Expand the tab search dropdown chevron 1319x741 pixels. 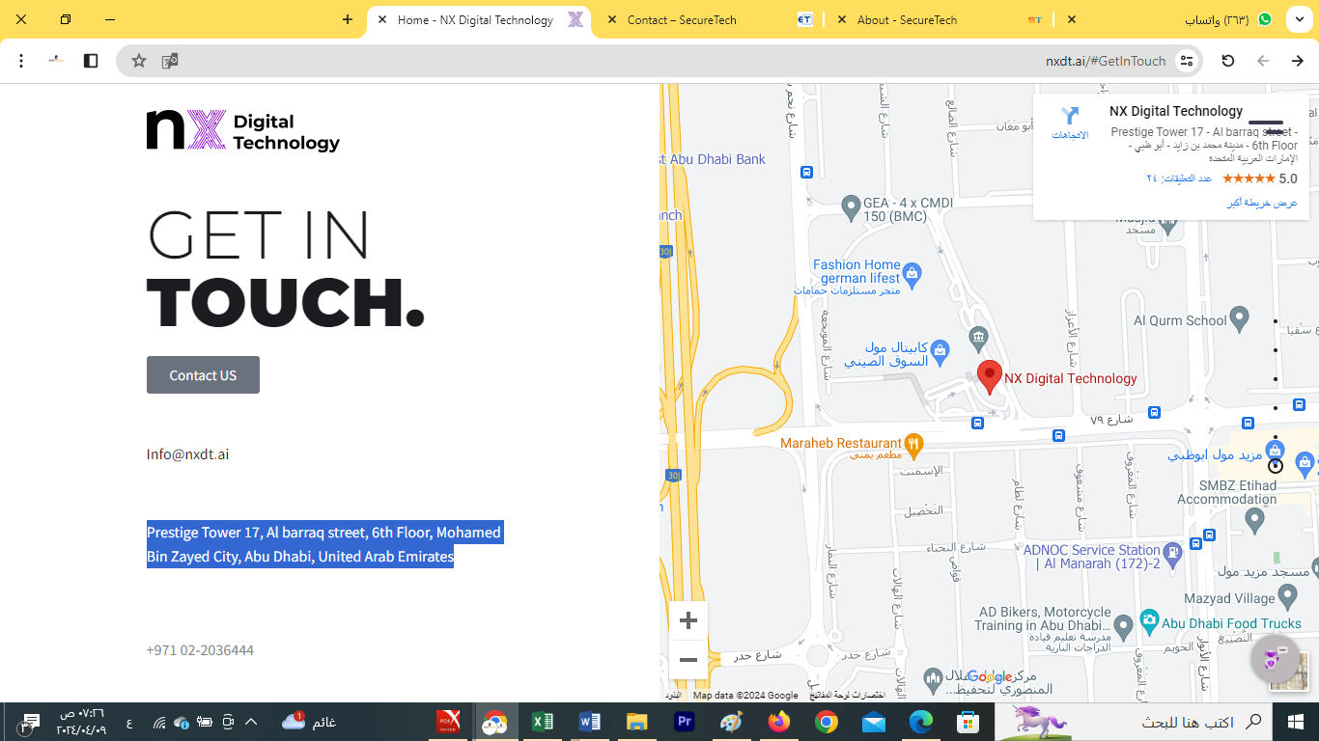[1298, 19]
